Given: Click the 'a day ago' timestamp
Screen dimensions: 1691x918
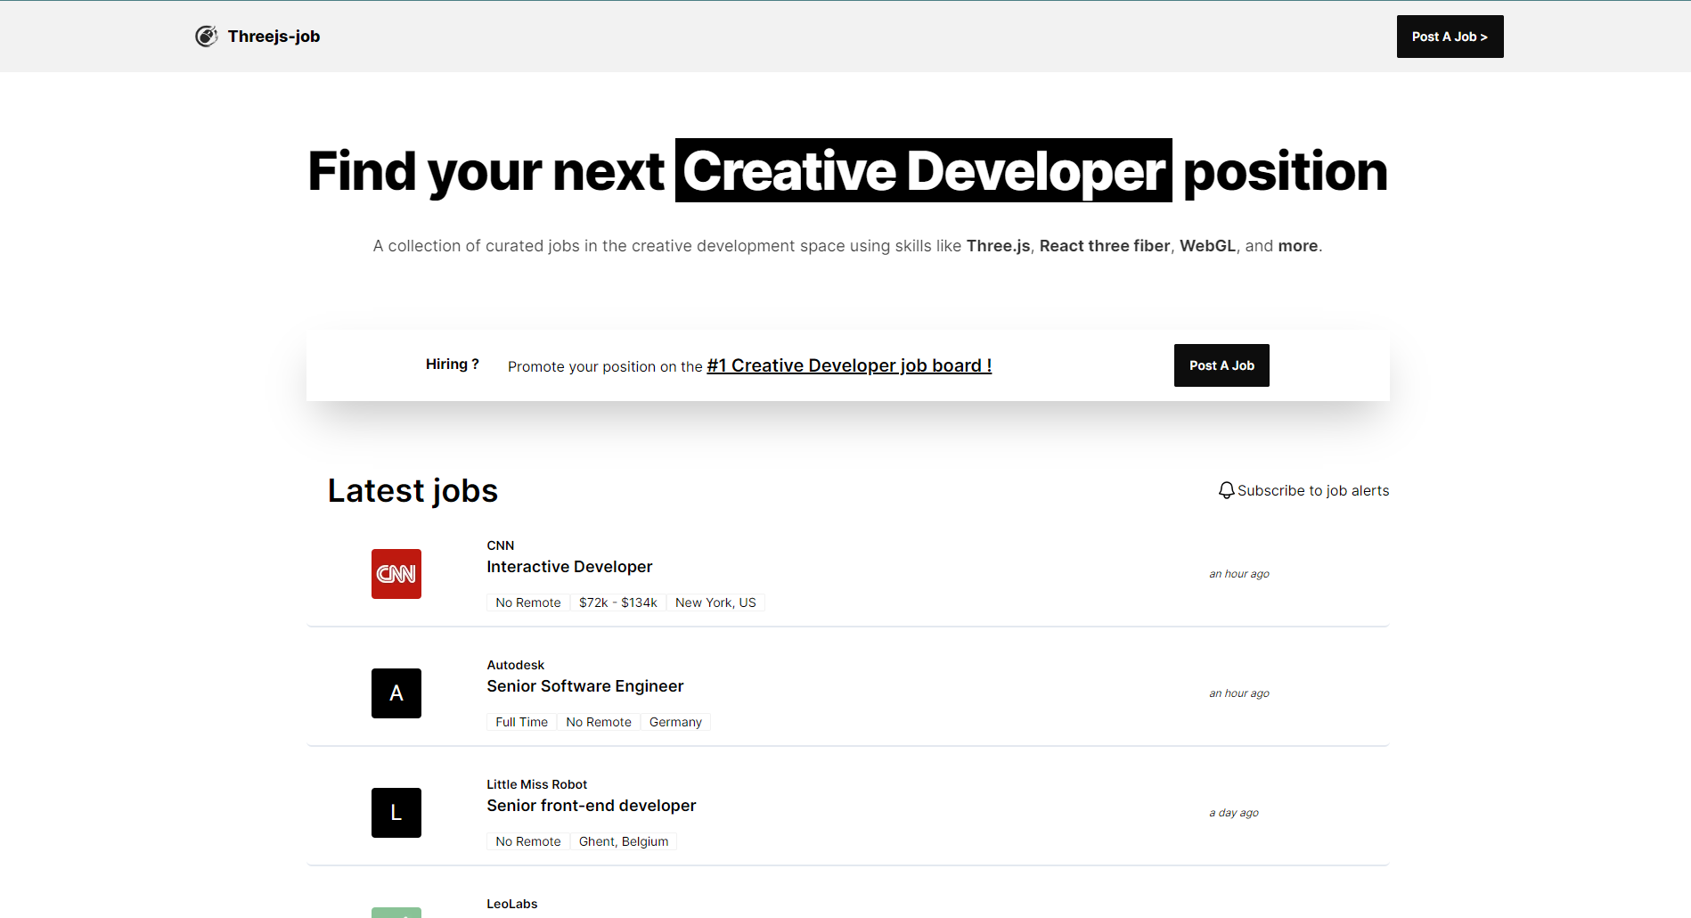Looking at the screenshot, I should click(x=1234, y=813).
